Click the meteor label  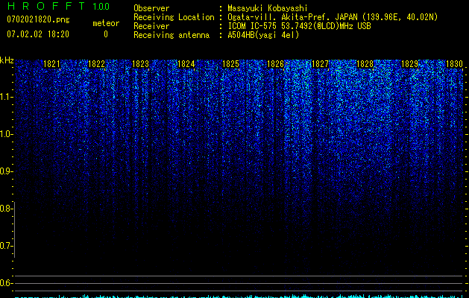click(x=106, y=23)
